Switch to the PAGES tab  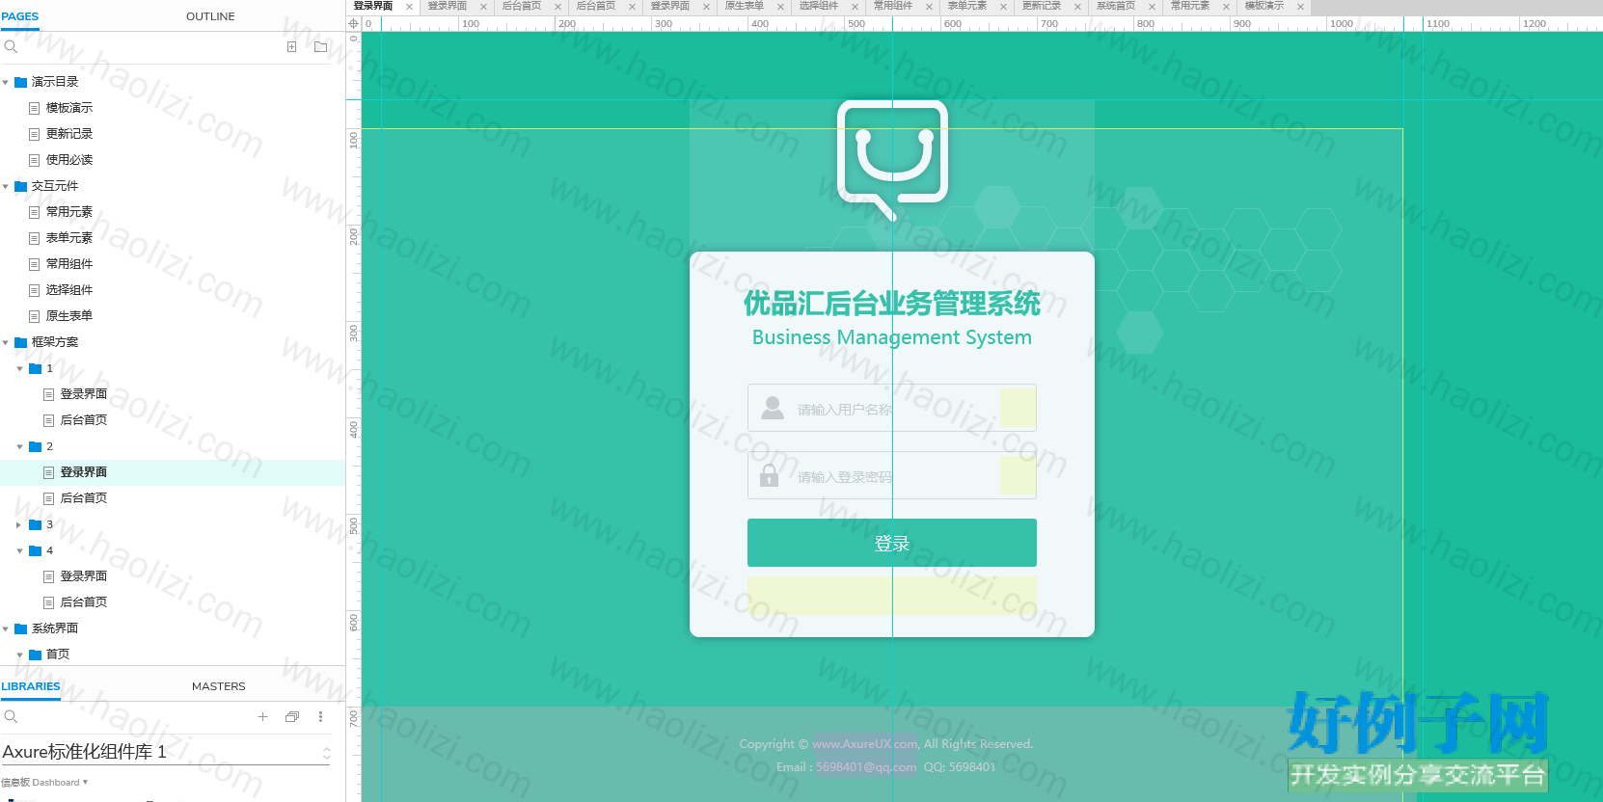[20, 16]
